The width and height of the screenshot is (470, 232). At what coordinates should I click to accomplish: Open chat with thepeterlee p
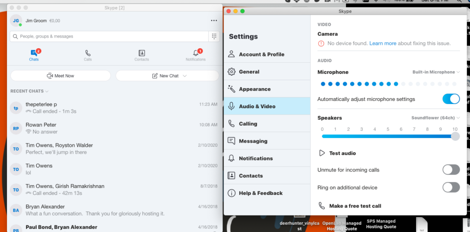tap(114, 108)
